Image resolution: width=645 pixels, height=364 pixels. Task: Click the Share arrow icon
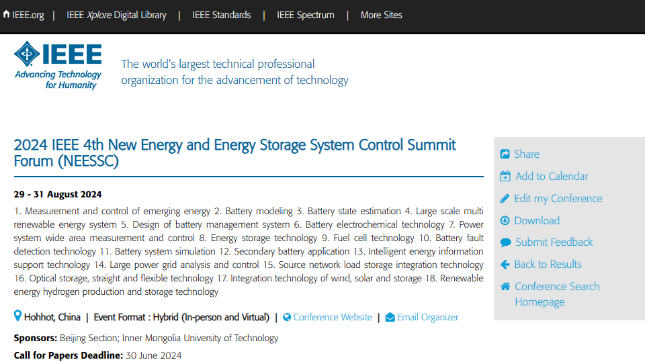click(x=505, y=154)
